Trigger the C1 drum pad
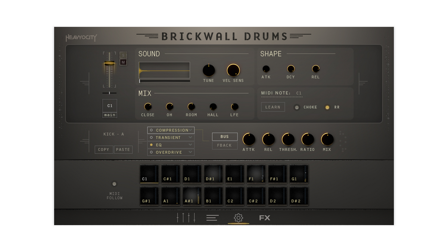448x252 pixels. coord(149,174)
